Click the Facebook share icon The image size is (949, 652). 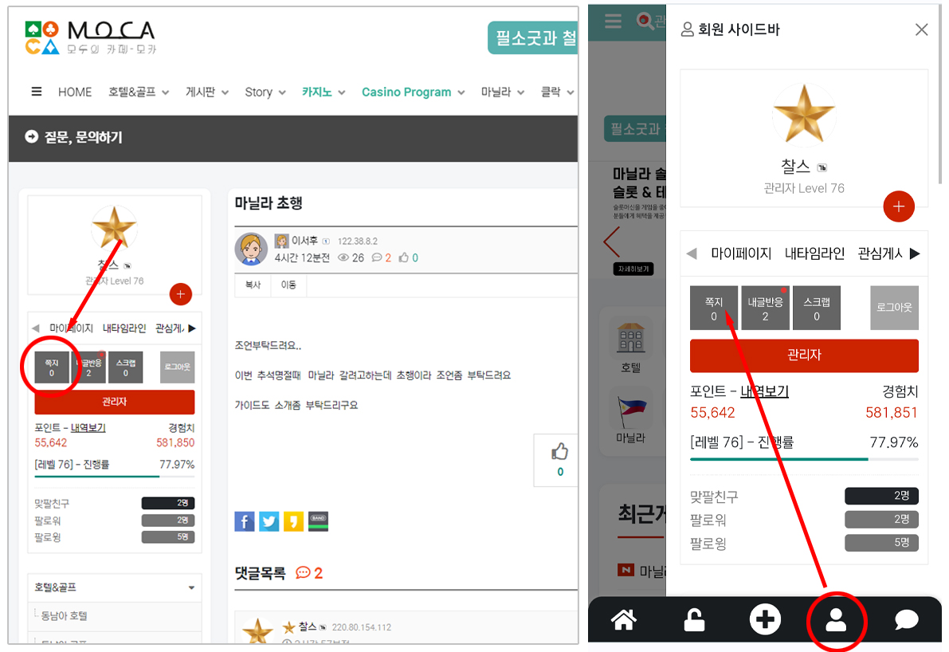tap(245, 521)
